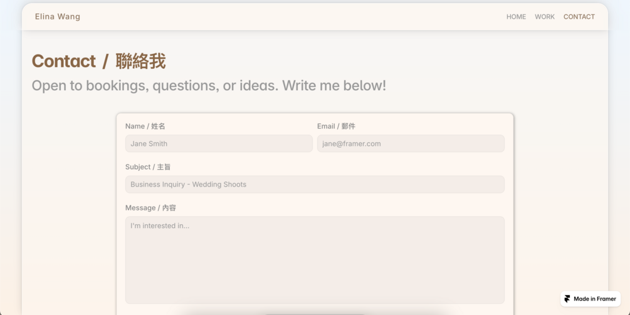Click the 'I'm interested in...' placeholder text
Image resolution: width=630 pixels, height=315 pixels.
coord(160,226)
